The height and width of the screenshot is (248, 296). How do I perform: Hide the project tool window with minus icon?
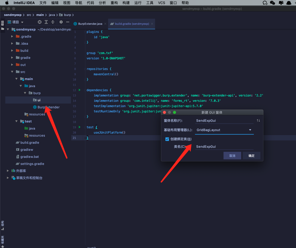68,22
